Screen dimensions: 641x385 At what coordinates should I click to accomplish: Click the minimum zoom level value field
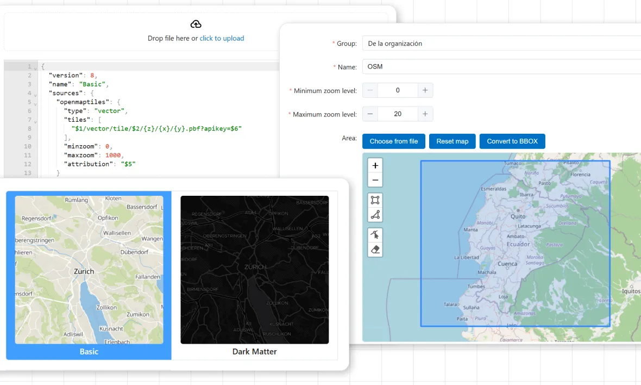tap(398, 90)
